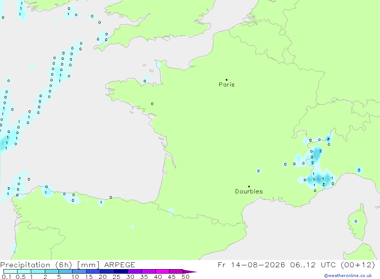Click the (00+12) forecast offset label
The width and height of the screenshot is (380, 279).
coord(358,265)
